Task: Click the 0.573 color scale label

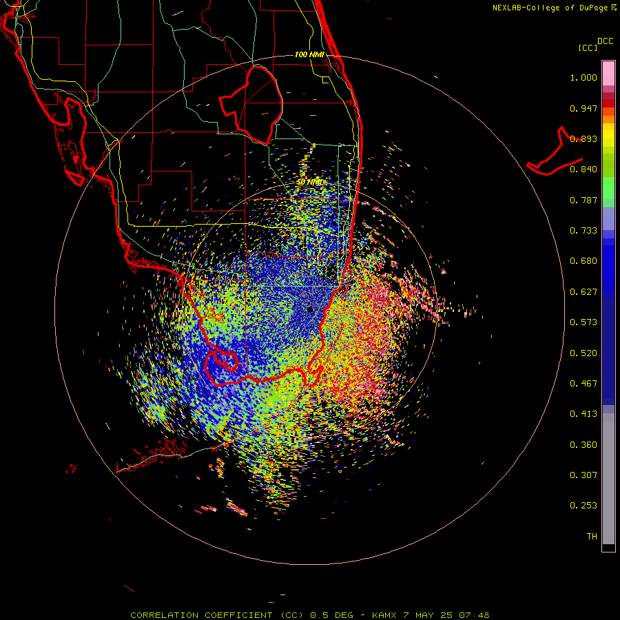Action: [x=583, y=322]
